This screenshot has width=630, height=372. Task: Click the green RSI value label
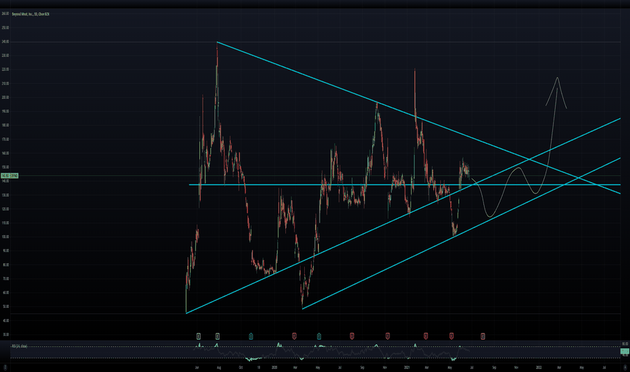coord(625,352)
